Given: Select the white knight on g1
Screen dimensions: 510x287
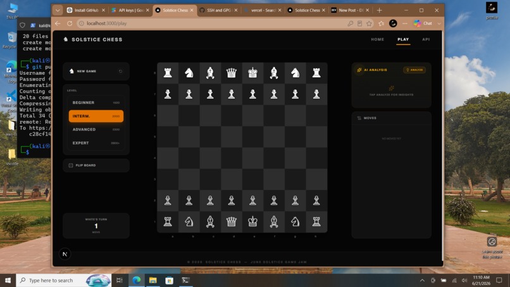Looking at the screenshot, I should [x=295, y=222].
